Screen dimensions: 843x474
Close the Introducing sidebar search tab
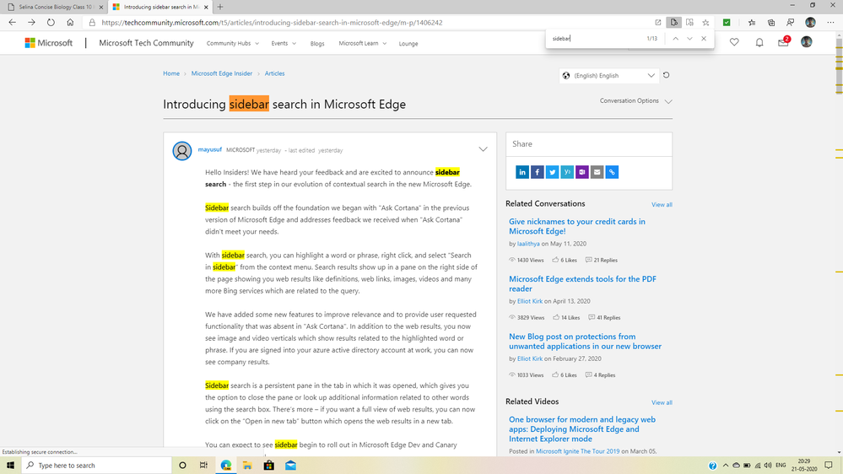(x=206, y=7)
